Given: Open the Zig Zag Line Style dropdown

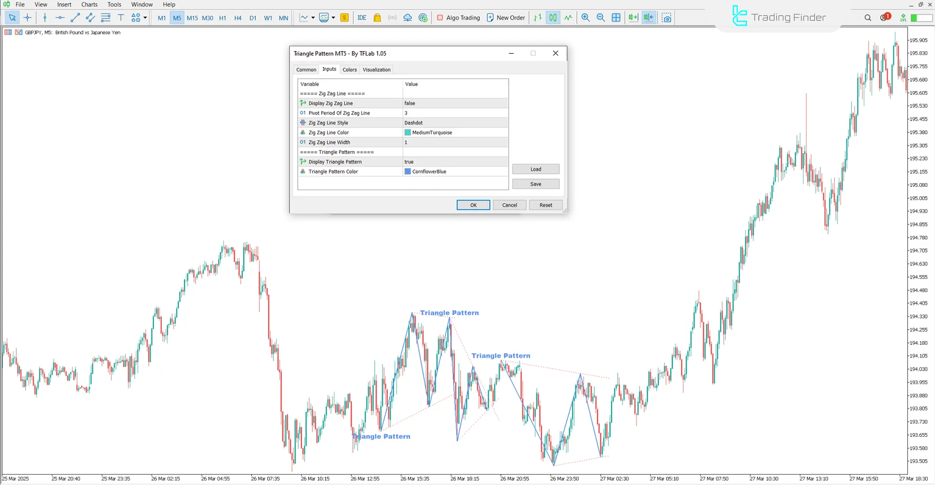Looking at the screenshot, I should [x=455, y=123].
